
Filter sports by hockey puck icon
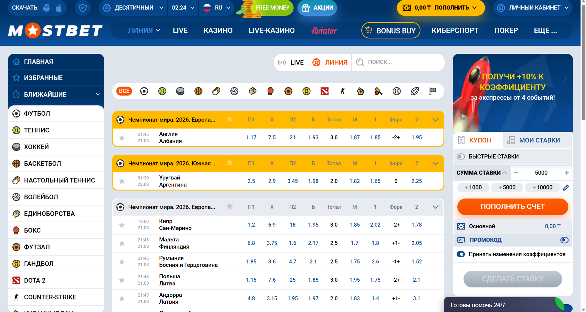point(180,91)
